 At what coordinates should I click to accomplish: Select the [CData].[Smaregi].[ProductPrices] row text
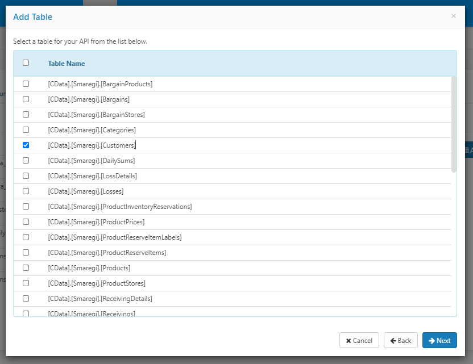tap(96, 222)
